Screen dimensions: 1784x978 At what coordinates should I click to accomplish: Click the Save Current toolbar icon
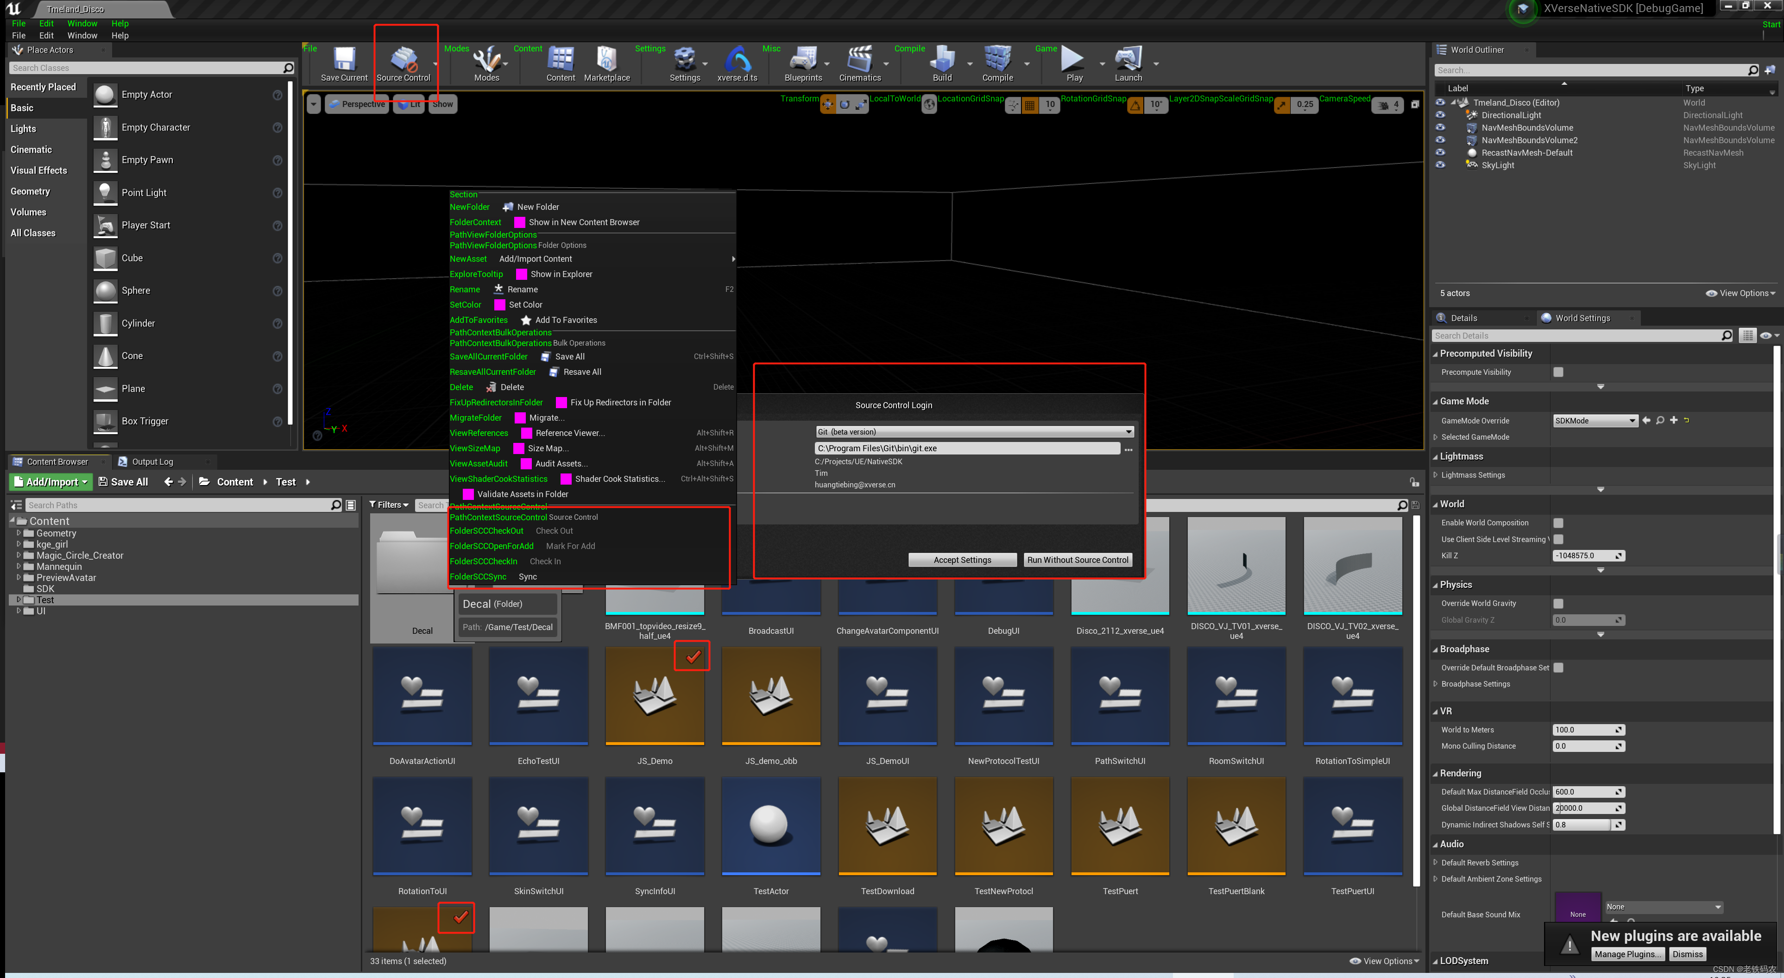[344, 60]
